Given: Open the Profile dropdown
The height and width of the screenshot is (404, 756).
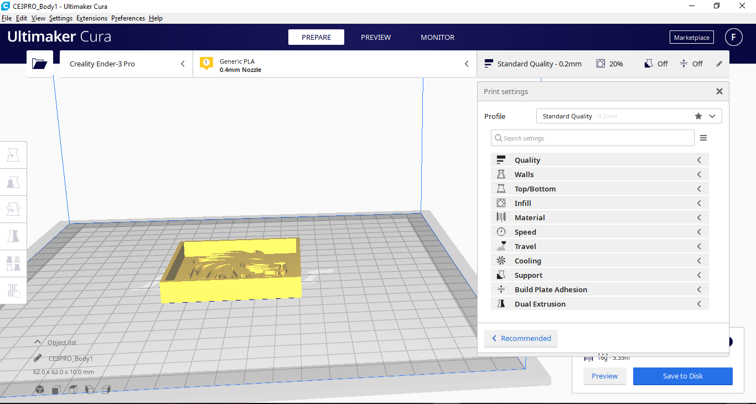Looking at the screenshot, I should (x=629, y=116).
